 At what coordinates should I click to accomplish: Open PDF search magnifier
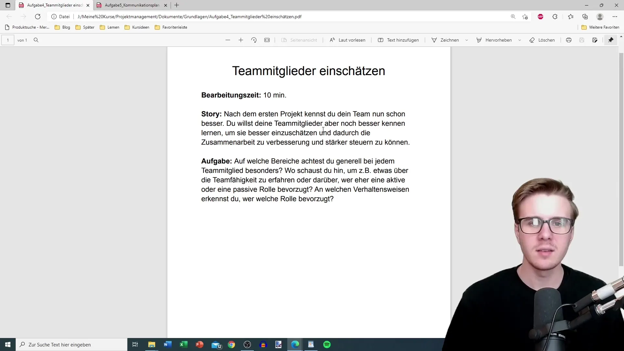coord(36,40)
